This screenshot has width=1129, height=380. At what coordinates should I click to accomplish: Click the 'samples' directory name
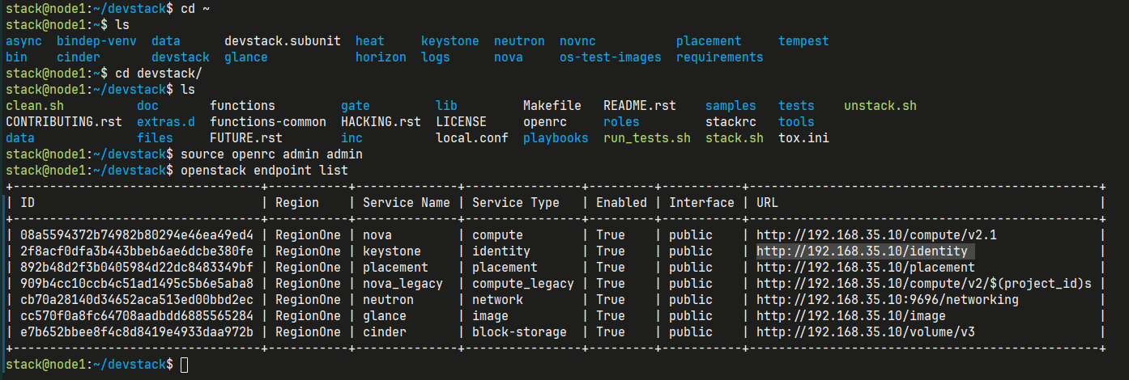(x=731, y=105)
